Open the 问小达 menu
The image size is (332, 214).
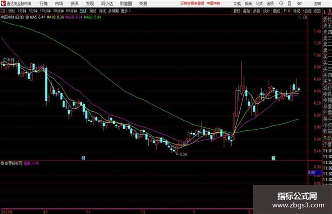point(107,4)
